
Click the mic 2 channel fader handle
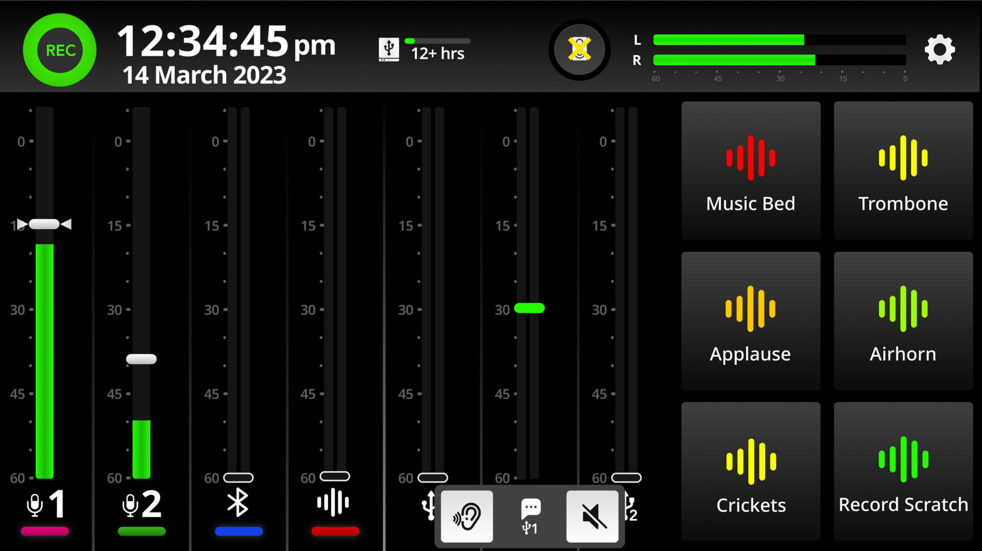(x=142, y=359)
